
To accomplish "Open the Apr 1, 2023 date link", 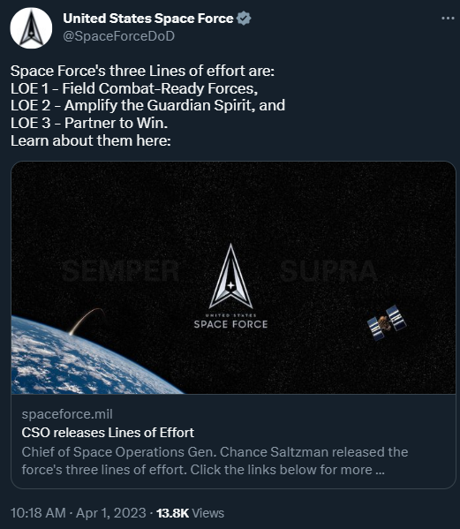I will click(111, 513).
